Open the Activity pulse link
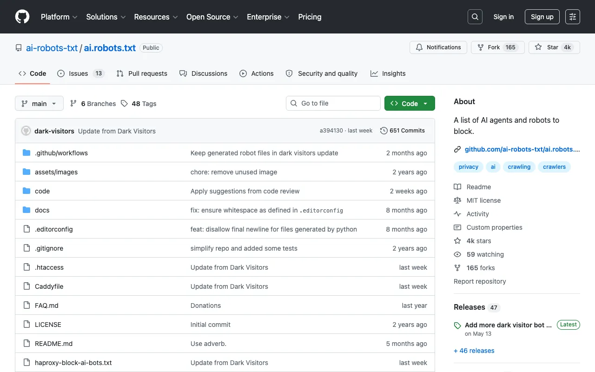This screenshot has height=372, width=595. (471, 214)
